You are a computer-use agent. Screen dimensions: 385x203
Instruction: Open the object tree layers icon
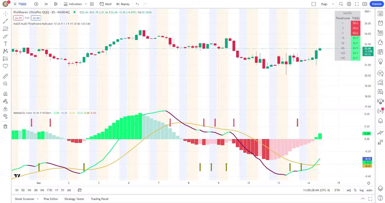coord(380,188)
